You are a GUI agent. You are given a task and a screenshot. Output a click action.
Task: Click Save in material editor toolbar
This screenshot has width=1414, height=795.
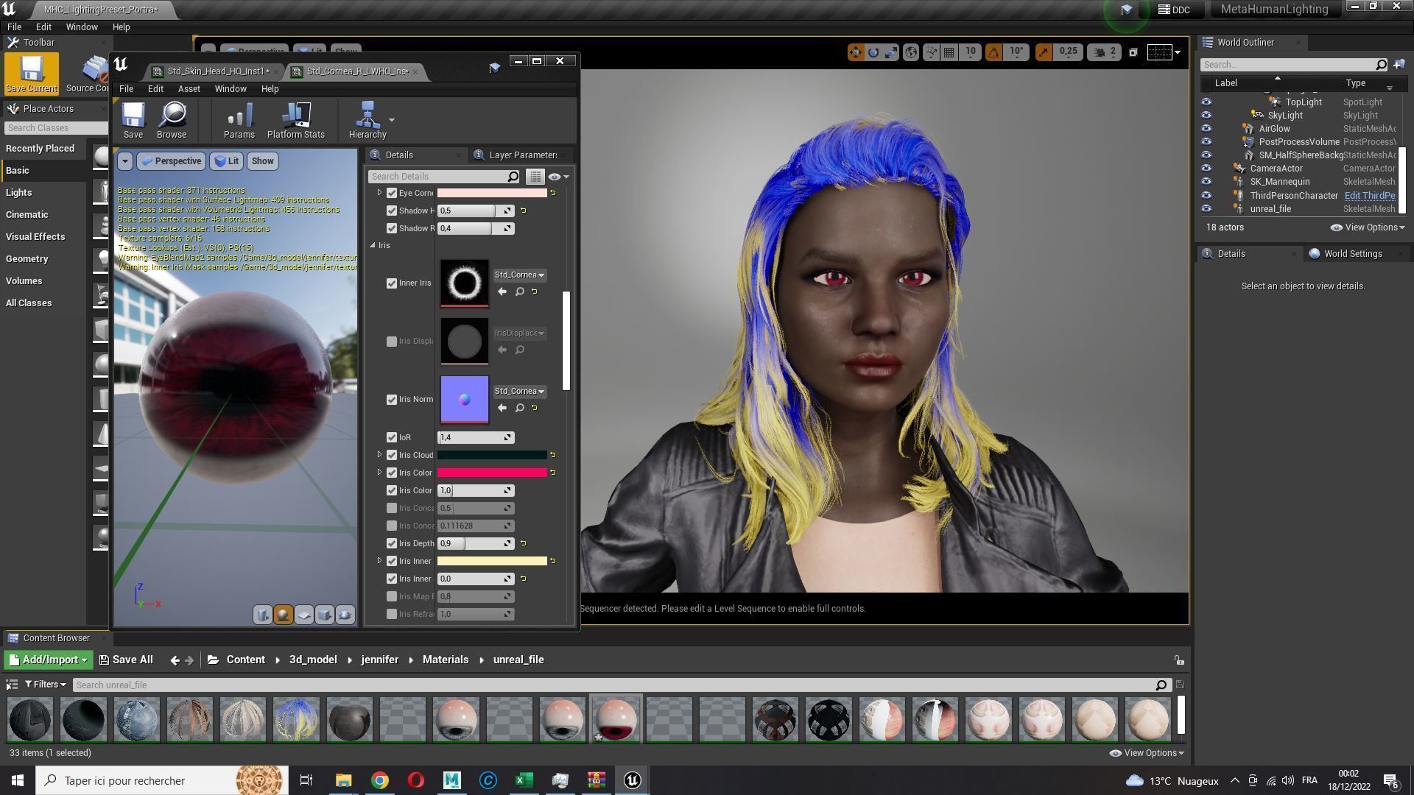click(x=133, y=121)
